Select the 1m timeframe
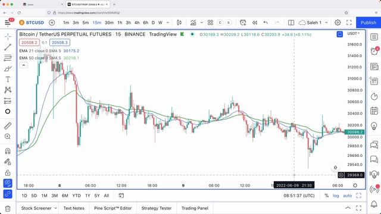This screenshot has width=381, height=214. 66,23
